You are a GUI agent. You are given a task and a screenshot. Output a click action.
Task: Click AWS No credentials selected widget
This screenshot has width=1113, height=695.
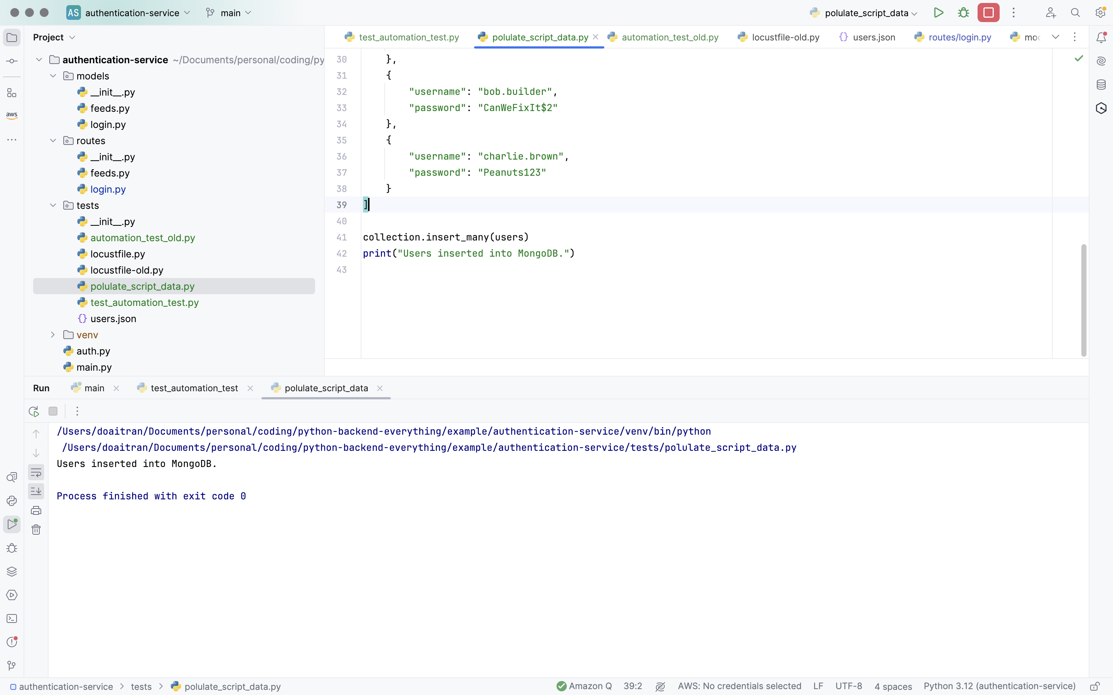(739, 686)
